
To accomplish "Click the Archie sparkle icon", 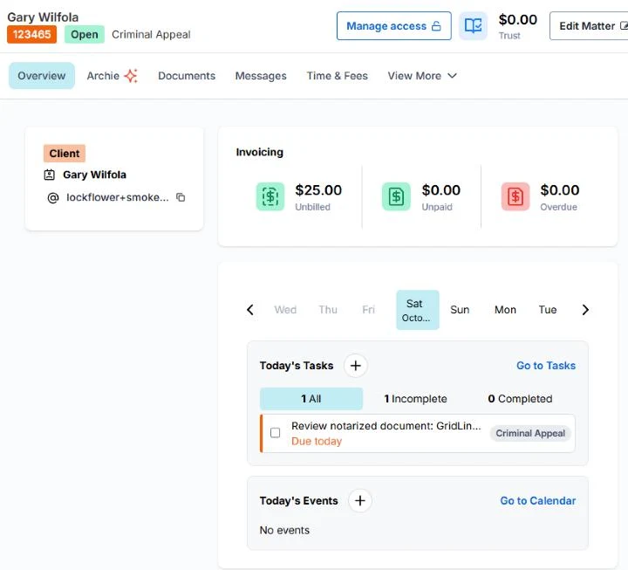I will pos(131,76).
